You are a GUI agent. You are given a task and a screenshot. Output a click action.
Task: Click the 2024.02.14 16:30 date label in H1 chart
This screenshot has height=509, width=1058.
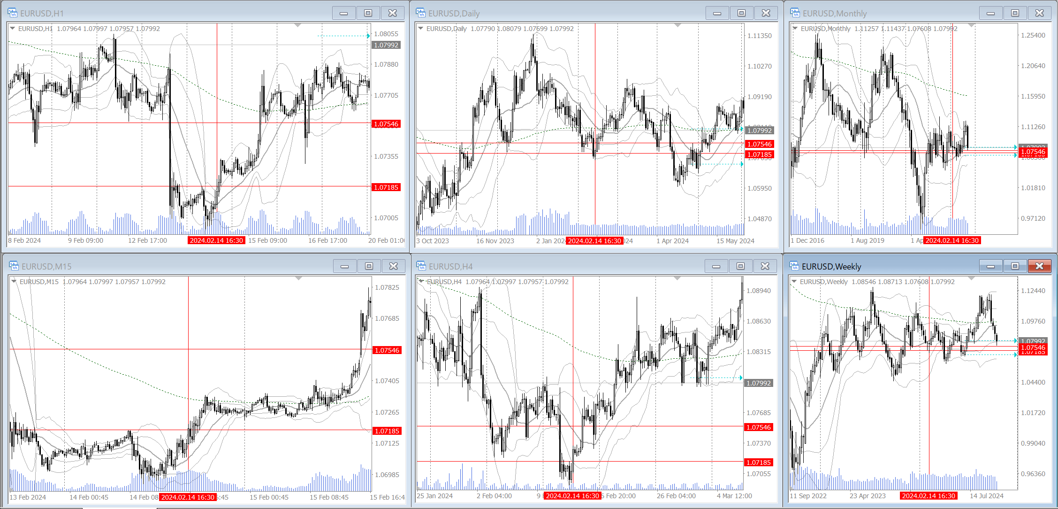click(x=216, y=240)
